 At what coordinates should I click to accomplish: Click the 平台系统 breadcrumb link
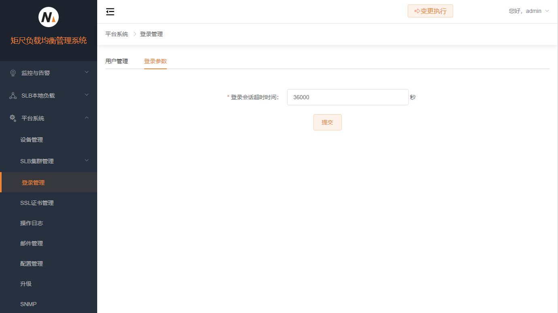pyautogui.click(x=117, y=34)
